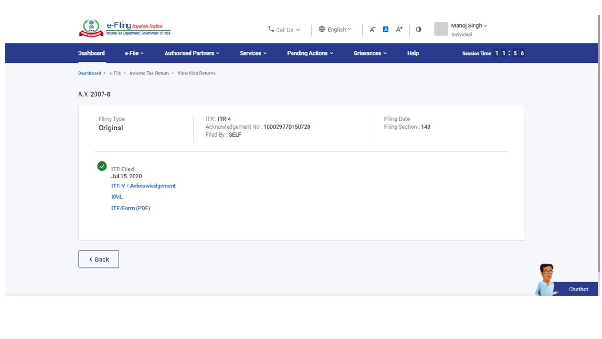Viewport: 602px width, 339px height.
Task: Toggle the high contrast mode
Action: click(419, 29)
